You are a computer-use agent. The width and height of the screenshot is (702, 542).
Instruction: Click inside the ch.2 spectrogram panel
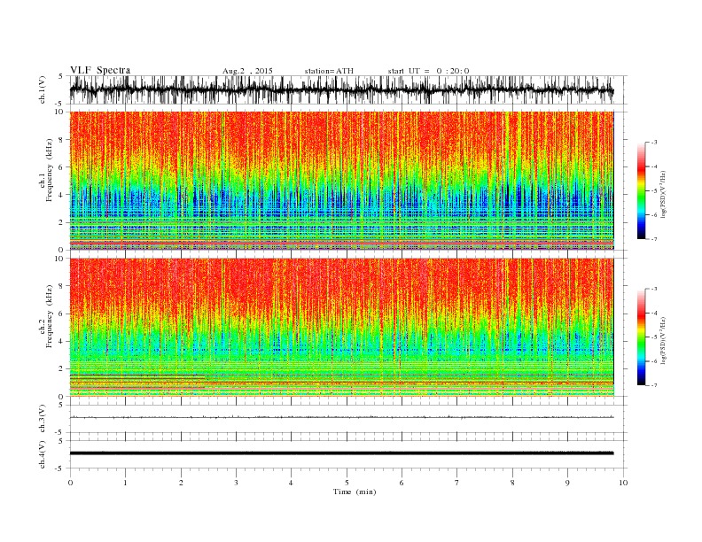pyautogui.click(x=341, y=328)
